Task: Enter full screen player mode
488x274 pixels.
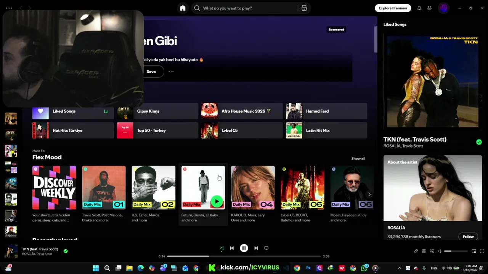Action: (482, 251)
